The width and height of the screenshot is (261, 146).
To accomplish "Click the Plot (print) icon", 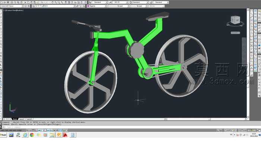I will pos(12,2).
